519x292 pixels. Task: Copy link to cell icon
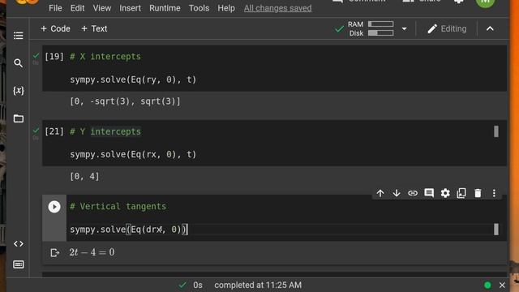[413, 193]
